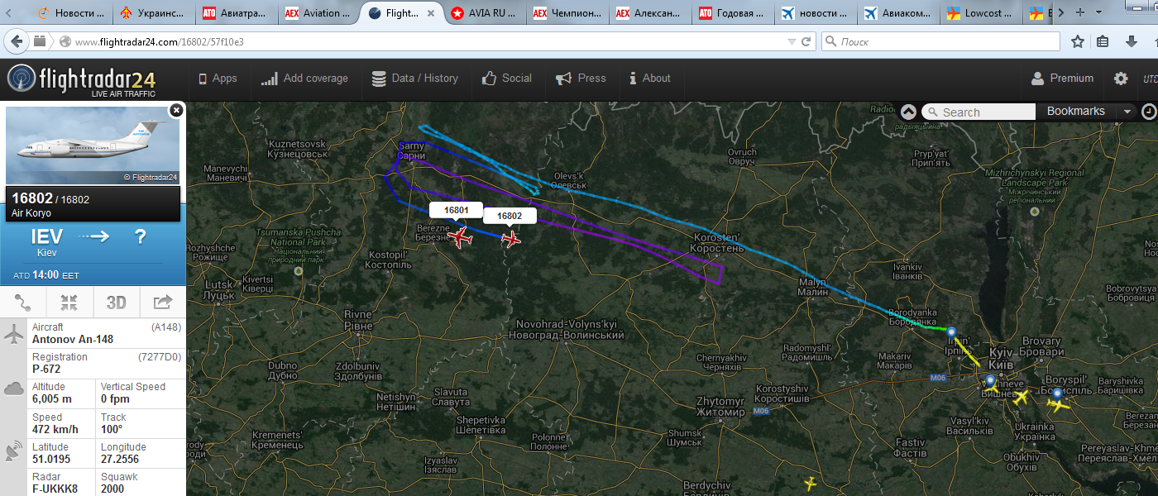Close the 16802 flight info panel
Screen dimensions: 1158x496
coord(176,110)
